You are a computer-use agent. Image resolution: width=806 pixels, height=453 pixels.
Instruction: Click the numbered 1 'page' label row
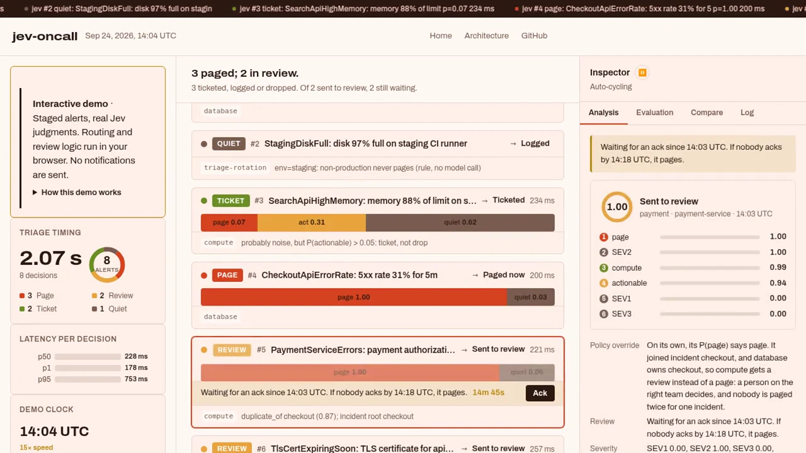click(x=693, y=237)
